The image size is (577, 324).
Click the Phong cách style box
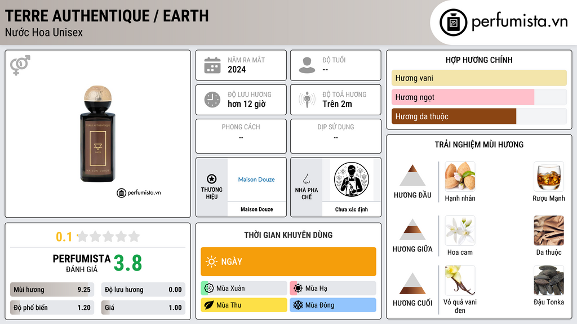pos(241,136)
